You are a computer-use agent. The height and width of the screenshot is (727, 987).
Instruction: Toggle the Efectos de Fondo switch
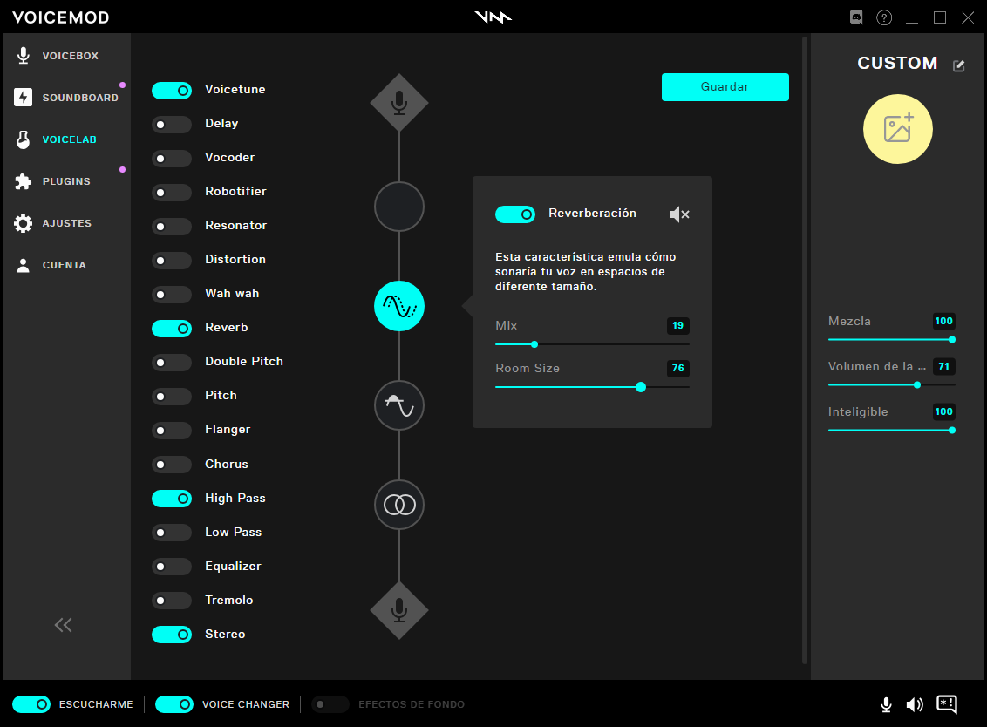[x=330, y=704]
